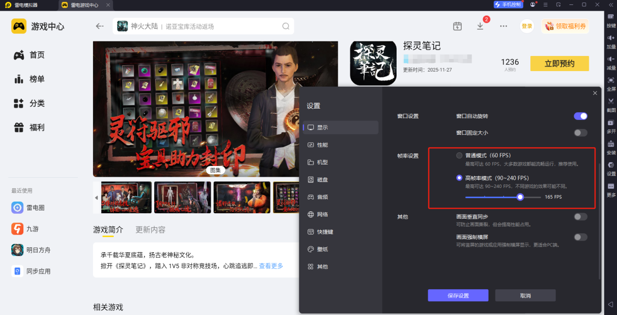Enable the 画面垂直同步 switch
Viewport: 617px width, 315px height.
pos(581,217)
